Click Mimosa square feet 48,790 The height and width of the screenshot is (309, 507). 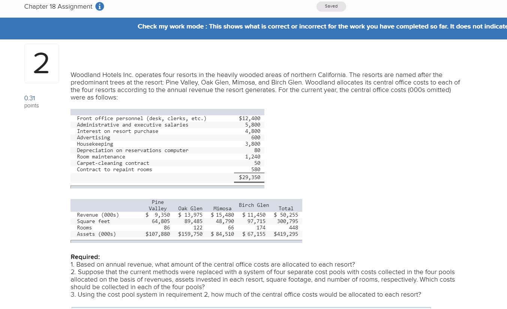coord(225,221)
